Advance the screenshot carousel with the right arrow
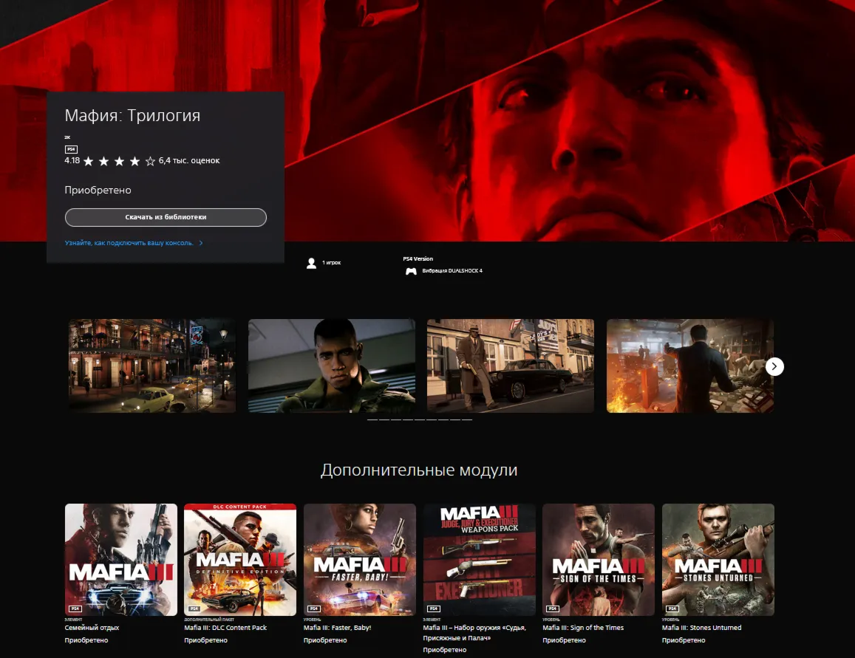Viewport: 855px width, 658px height. 774,366
